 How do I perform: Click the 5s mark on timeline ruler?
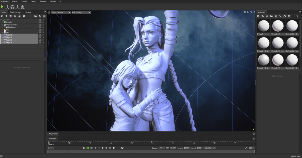152,143
